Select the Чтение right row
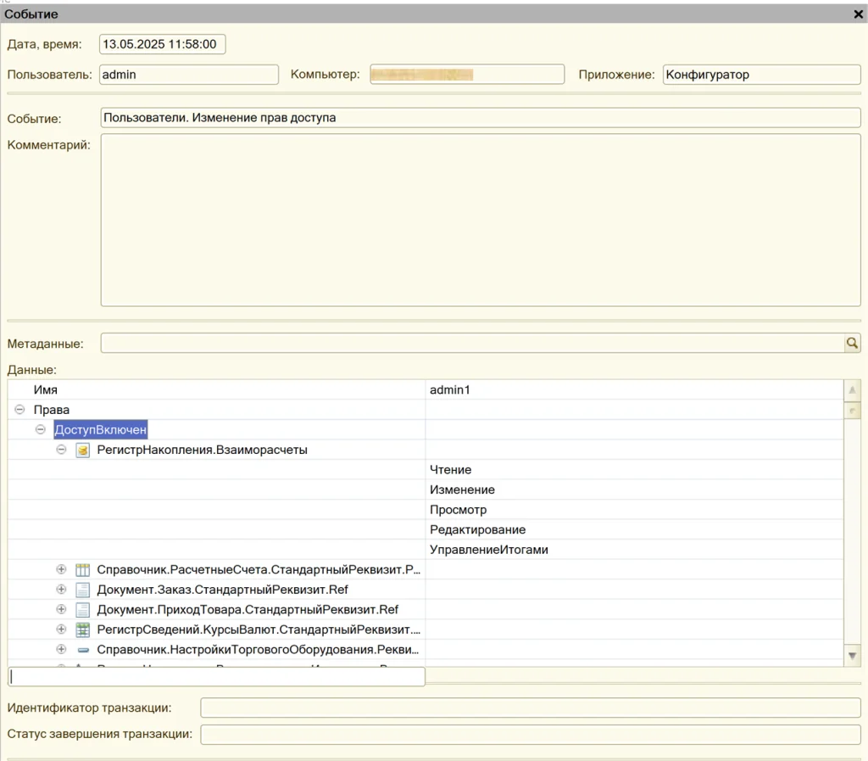Image resolution: width=868 pixels, height=761 pixels. point(451,470)
